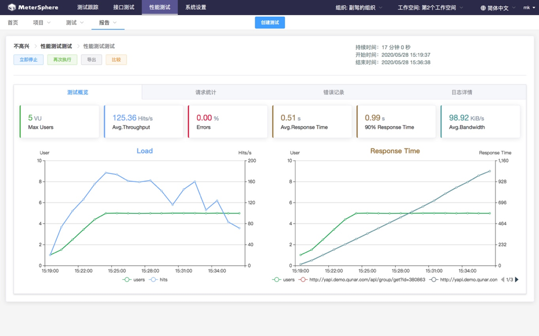Switch to the 请求统计 tab

tap(205, 92)
